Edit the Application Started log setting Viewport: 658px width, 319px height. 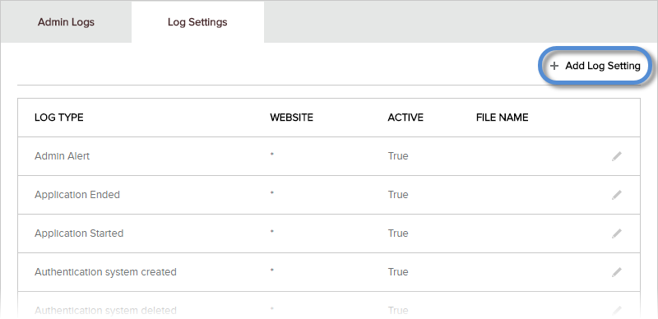pyautogui.click(x=616, y=233)
